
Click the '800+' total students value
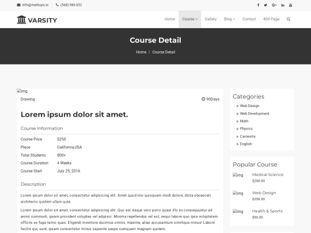pyautogui.click(x=61, y=155)
